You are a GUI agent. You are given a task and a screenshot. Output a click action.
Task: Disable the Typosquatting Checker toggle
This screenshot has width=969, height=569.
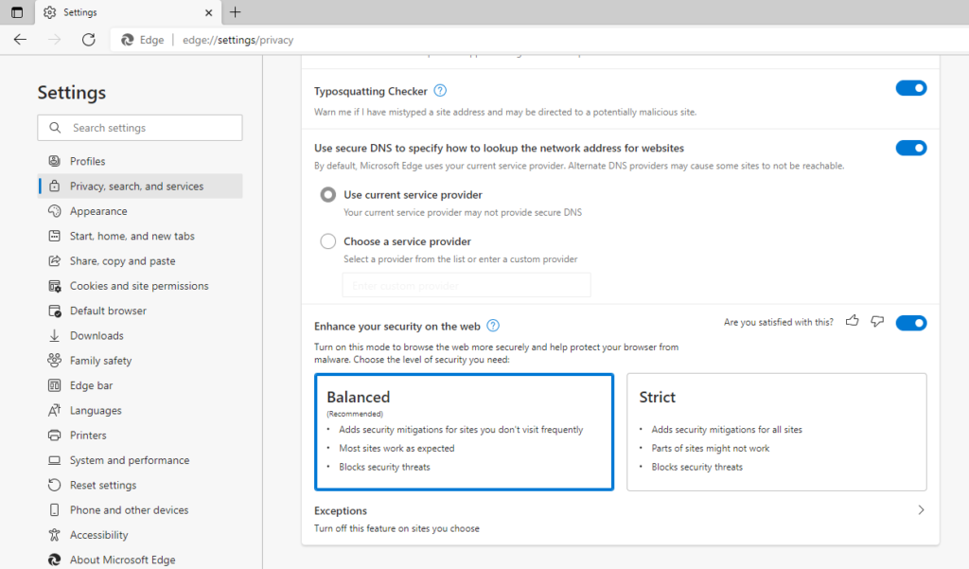click(910, 87)
